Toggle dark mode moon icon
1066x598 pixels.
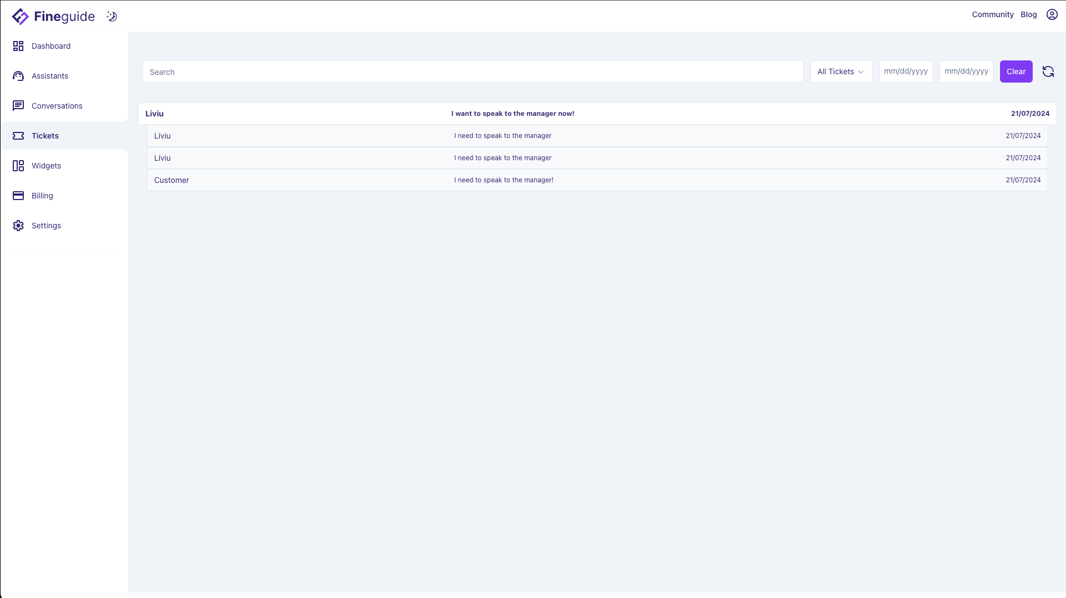pyautogui.click(x=112, y=17)
